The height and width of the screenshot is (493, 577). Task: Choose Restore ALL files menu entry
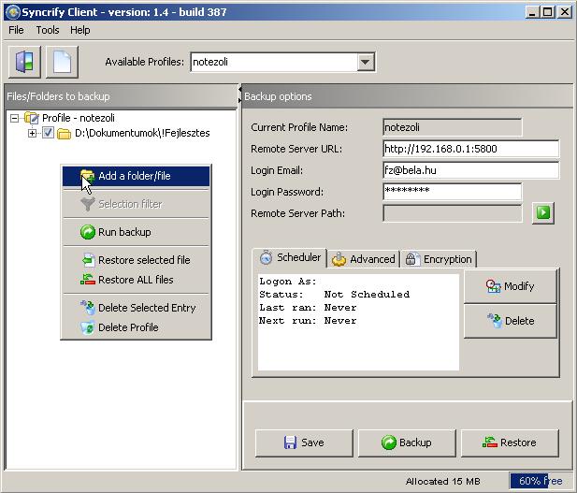[x=137, y=280]
